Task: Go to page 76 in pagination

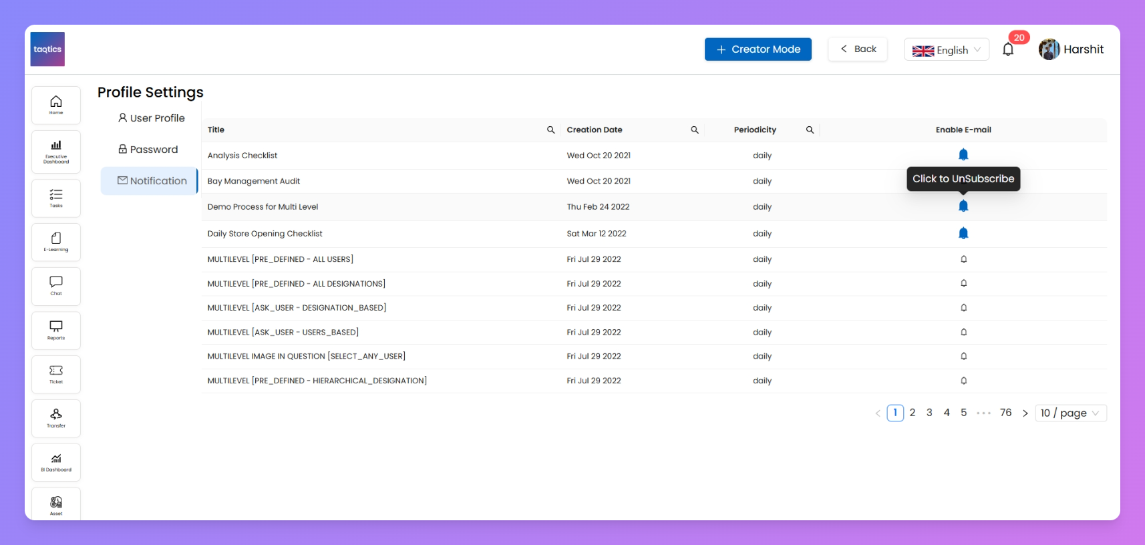Action: point(1005,413)
